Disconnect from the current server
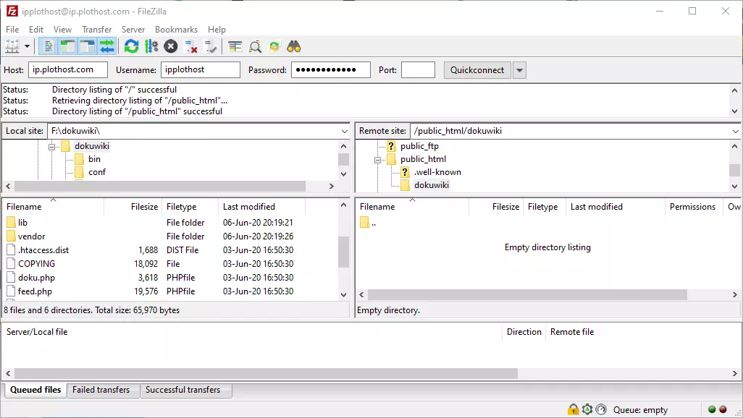Viewport: 743px width, 418px height. pos(190,46)
